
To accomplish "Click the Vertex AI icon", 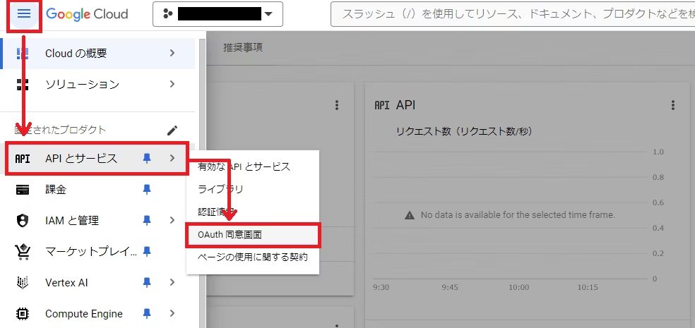I will (22, 282).
